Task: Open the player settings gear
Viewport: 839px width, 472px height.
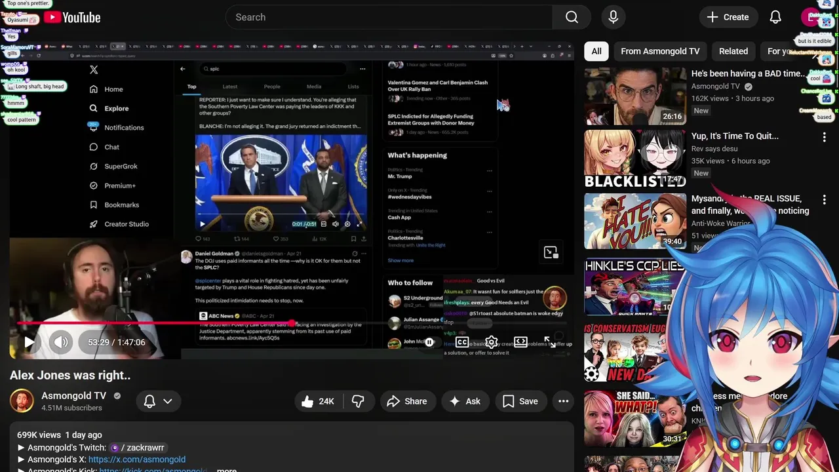Action: (491, 342)
